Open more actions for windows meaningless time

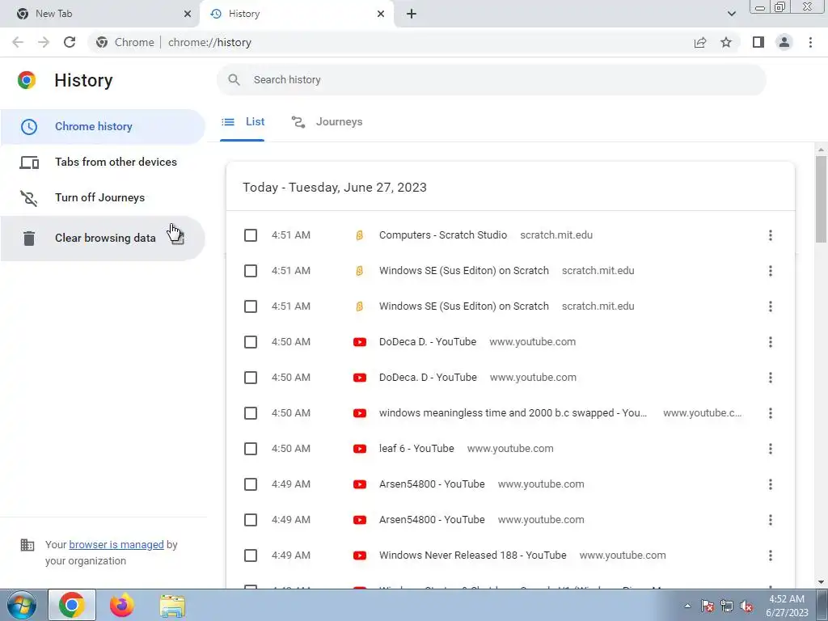771,413
